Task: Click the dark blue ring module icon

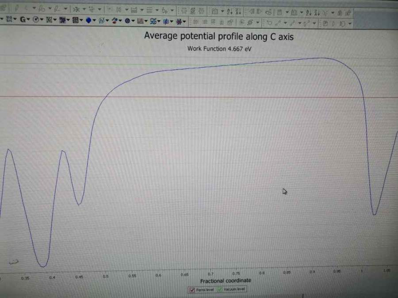Action: [x=127, y=21]
